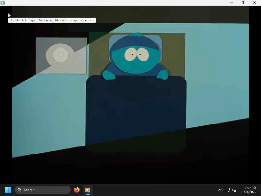Click the taskbar Search box
261x196 pixels.
point(43,190)
